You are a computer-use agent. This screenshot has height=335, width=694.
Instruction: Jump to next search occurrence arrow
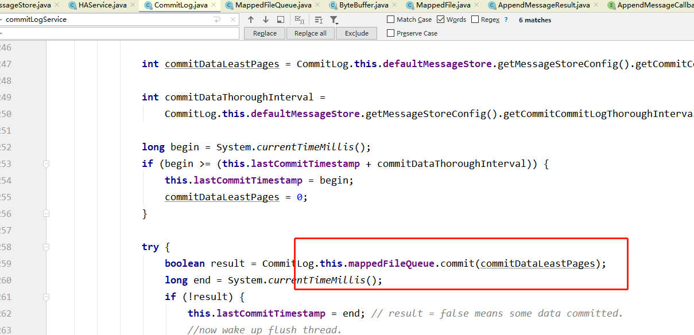pos(266,20)
